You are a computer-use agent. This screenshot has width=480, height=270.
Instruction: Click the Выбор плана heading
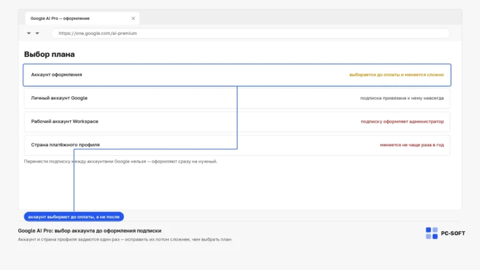49,54
